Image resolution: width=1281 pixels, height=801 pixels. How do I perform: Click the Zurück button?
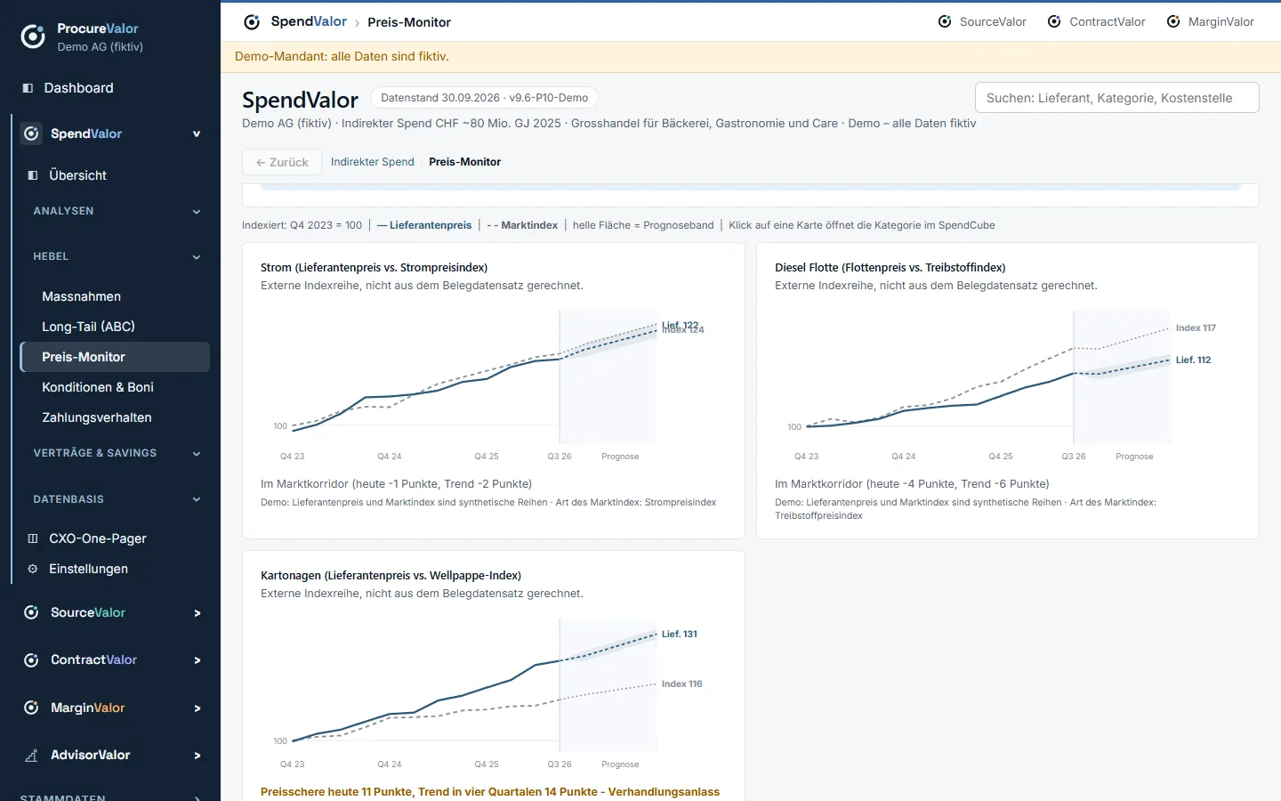click(x=282, y=162)
